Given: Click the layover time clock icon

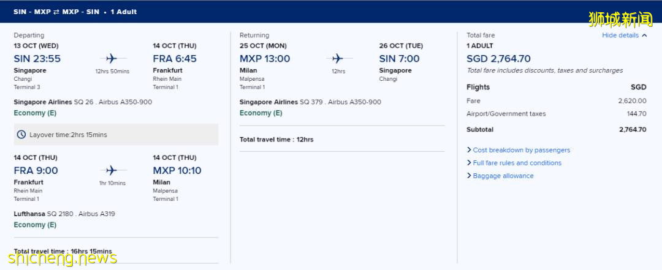Looking at the screenshot, I should coord(21,135).
